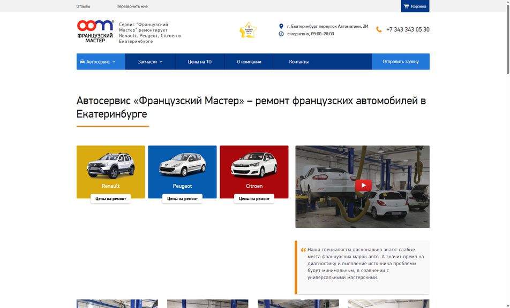
Task: Open the Запчасти menu item
Action: coord(150,61)
